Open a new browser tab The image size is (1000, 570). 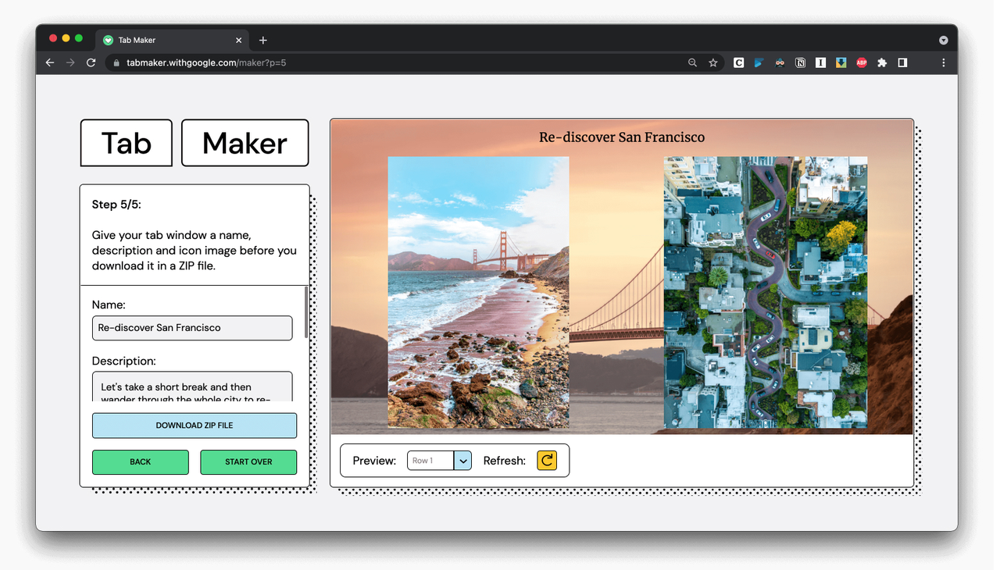coord(263,40)
